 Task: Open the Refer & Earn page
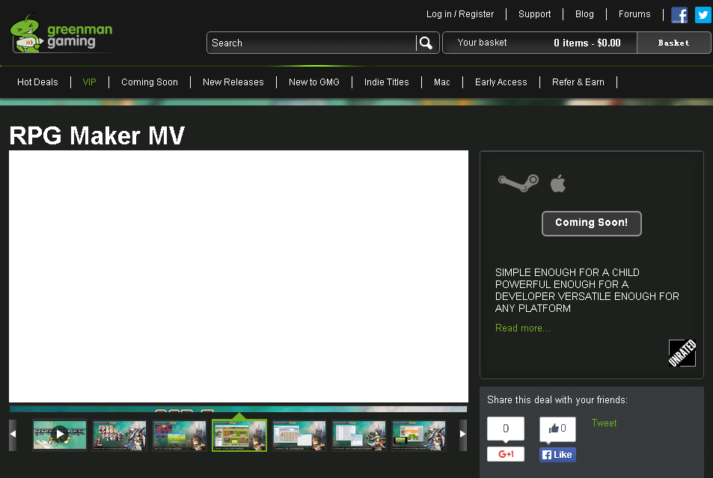578,82
